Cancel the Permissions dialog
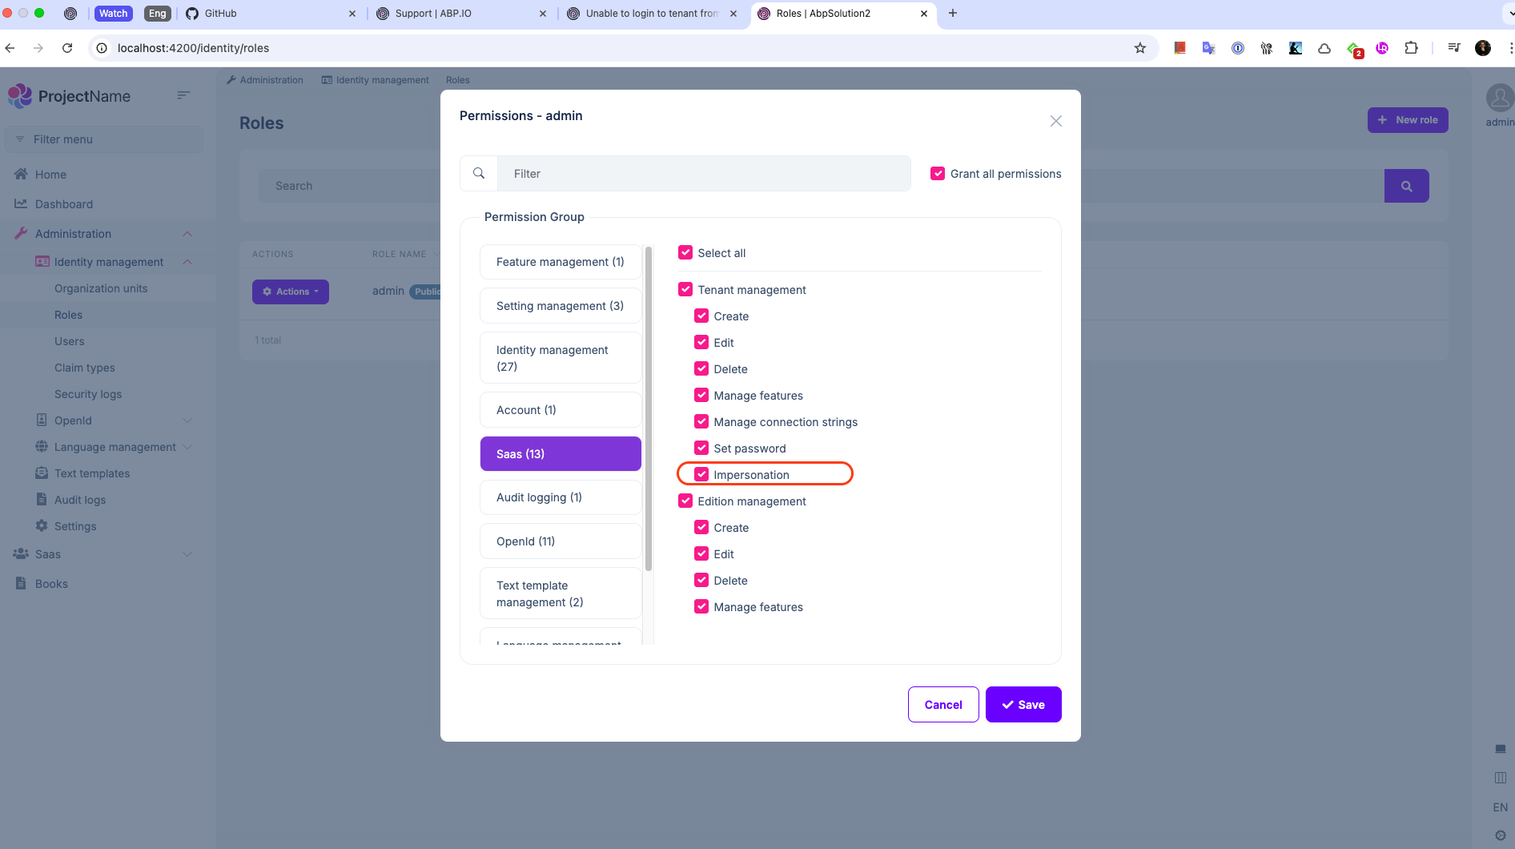 [942, 704]
